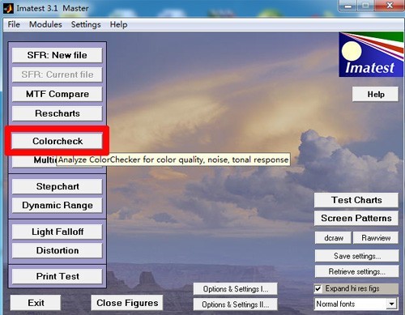
Task: Click the Retrieve settings button
Action: [356, 271]
